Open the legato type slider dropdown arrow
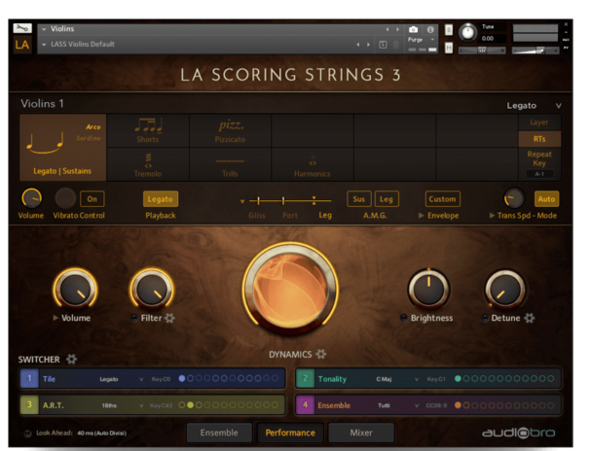Viewport: 590px width, 451px height. (242, 201)
